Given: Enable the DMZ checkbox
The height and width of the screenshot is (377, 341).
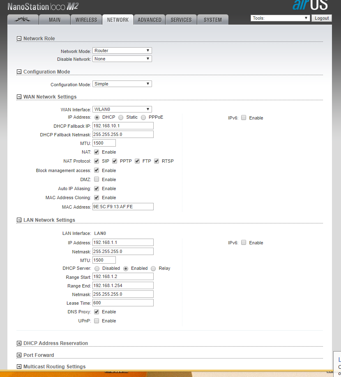Looking at the screenshot, I should coord(97,179).
